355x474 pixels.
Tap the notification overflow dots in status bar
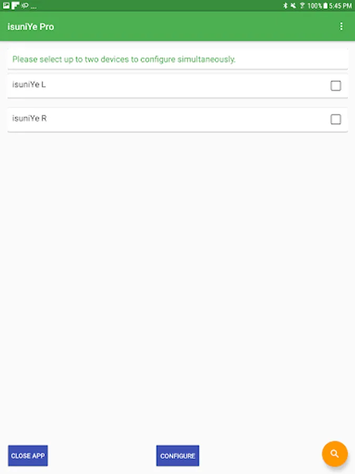(34, 7)
